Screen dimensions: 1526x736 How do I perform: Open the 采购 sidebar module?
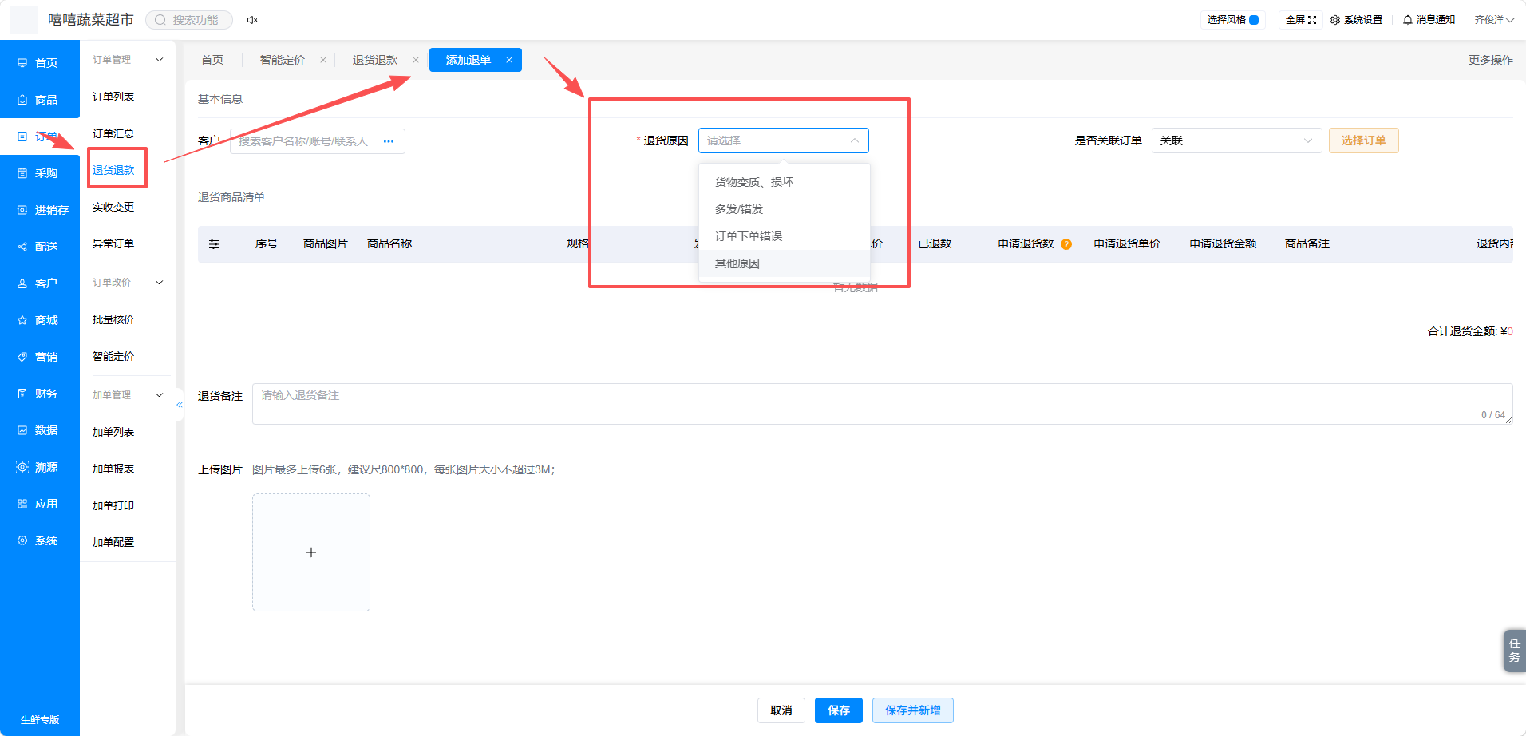tap(39, 173)
